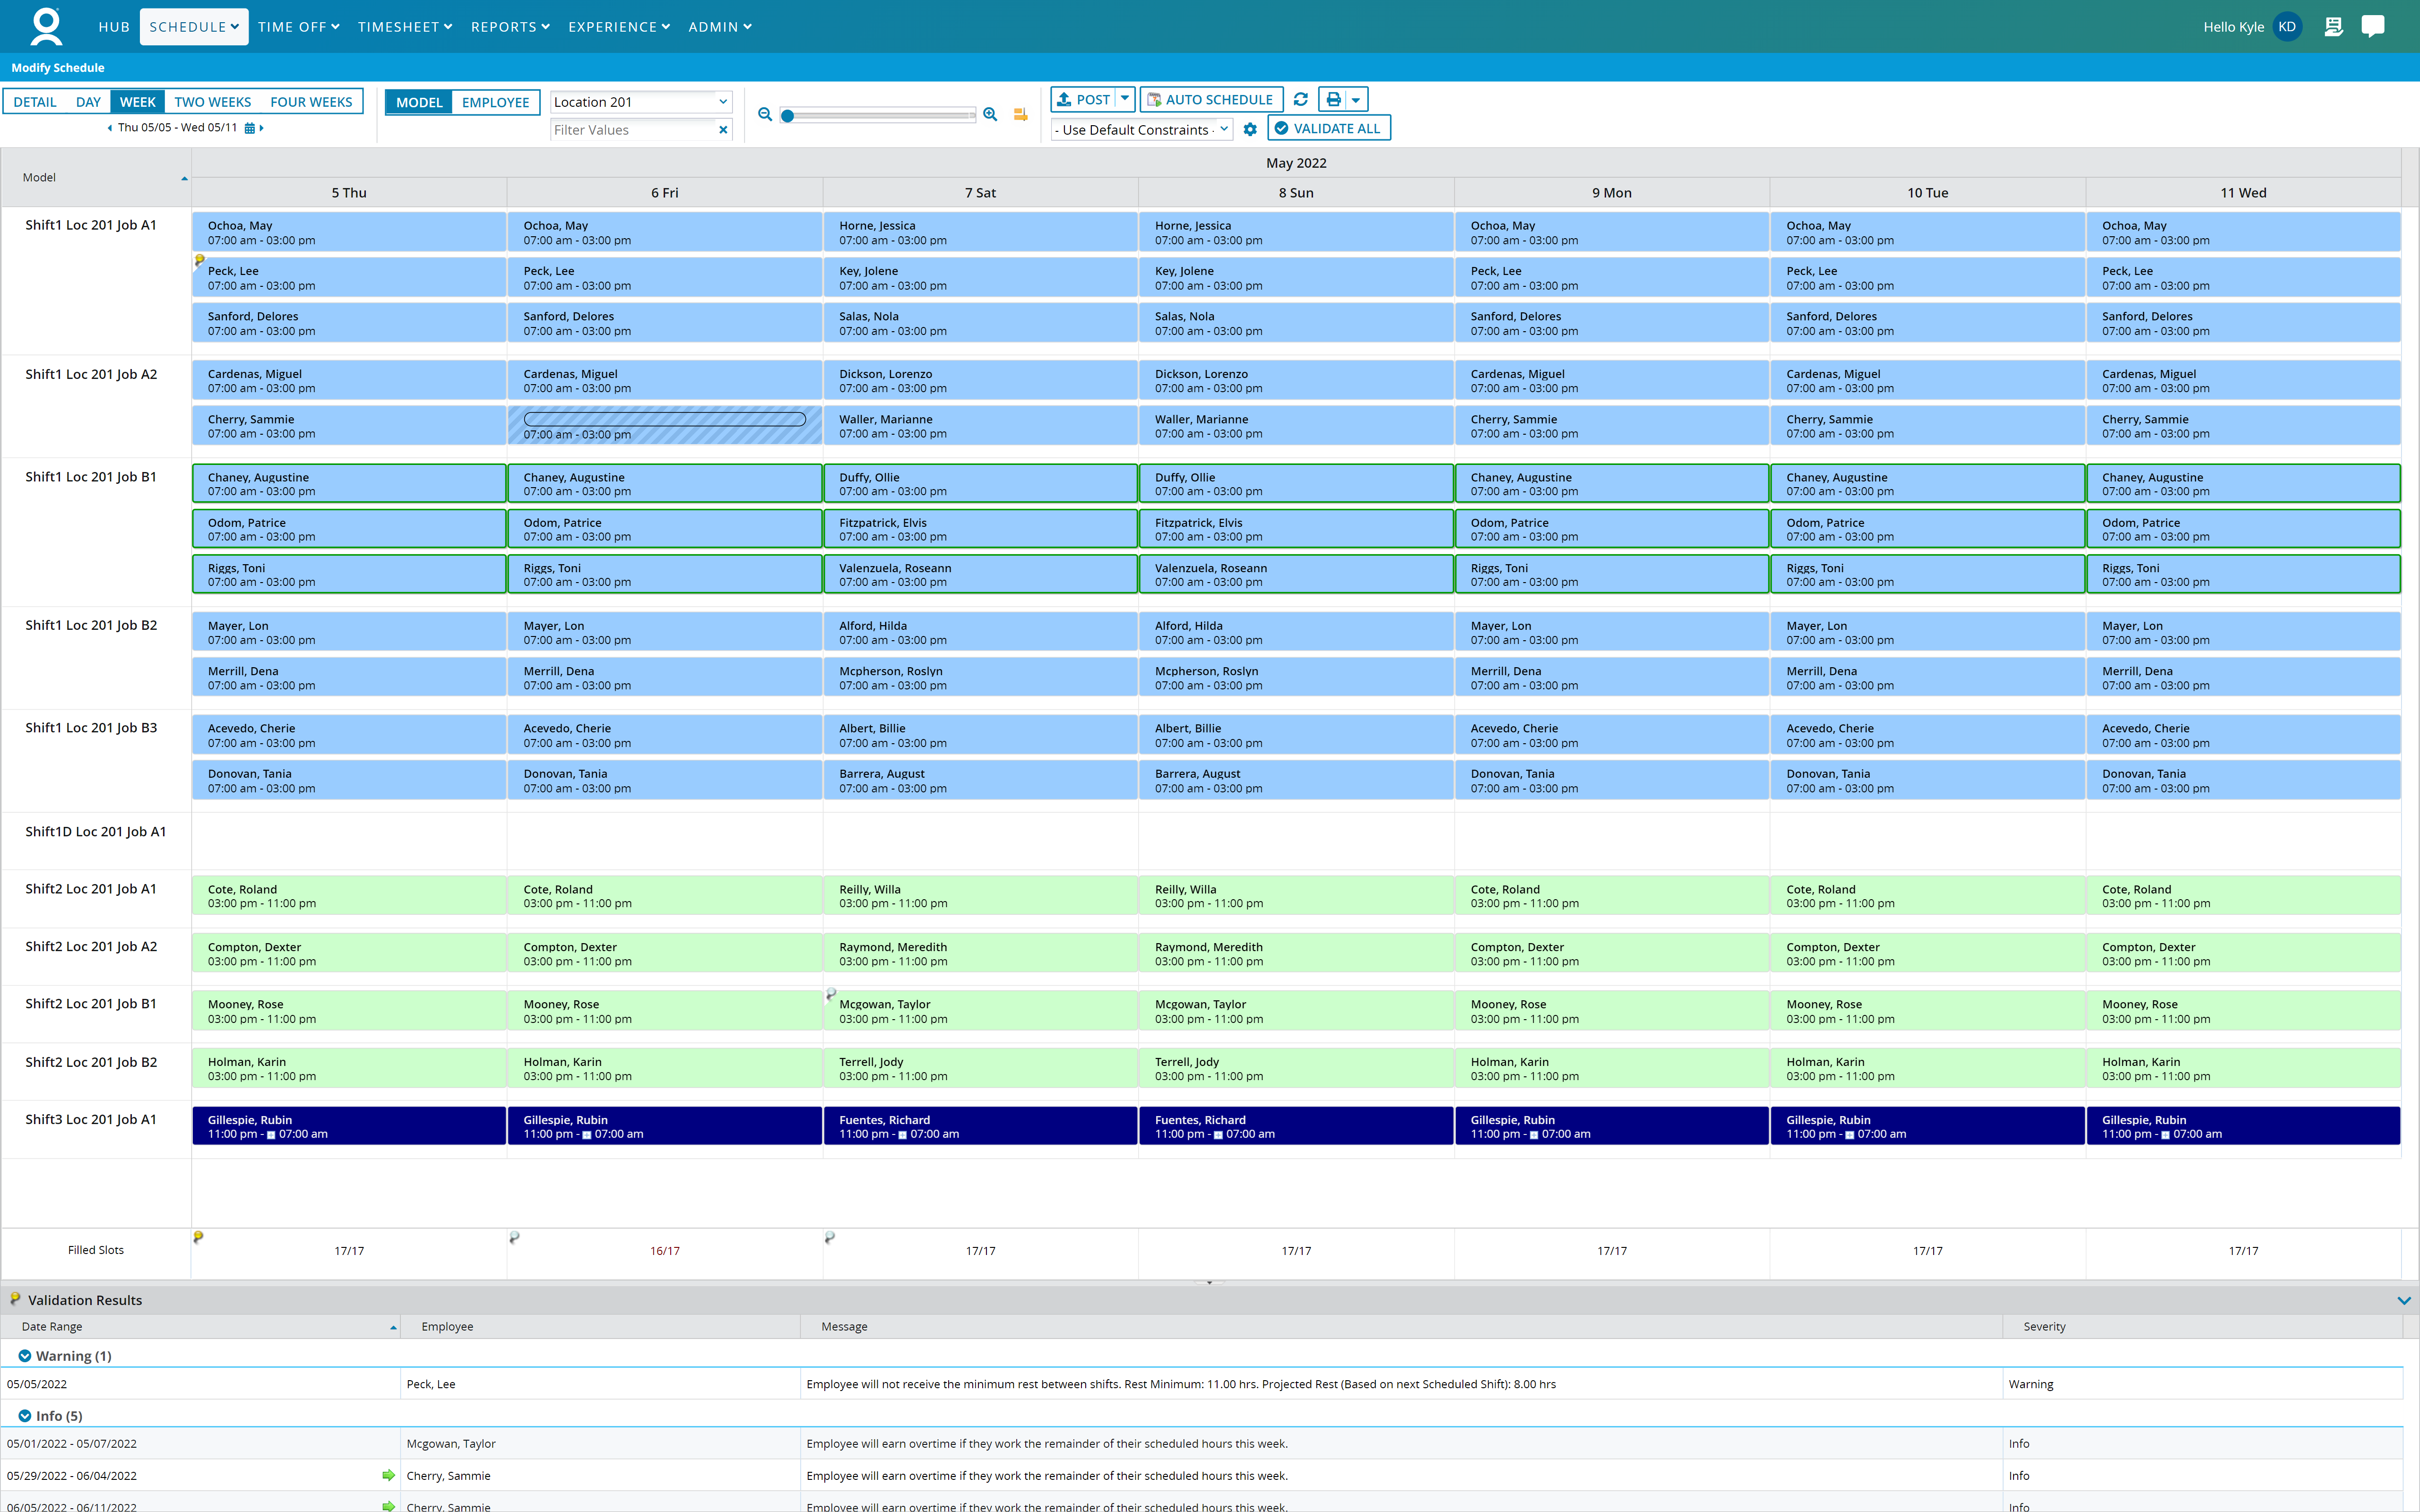Expand the Use Default Constraints dropdown

pyautogui.click(x=1224, y=129)
